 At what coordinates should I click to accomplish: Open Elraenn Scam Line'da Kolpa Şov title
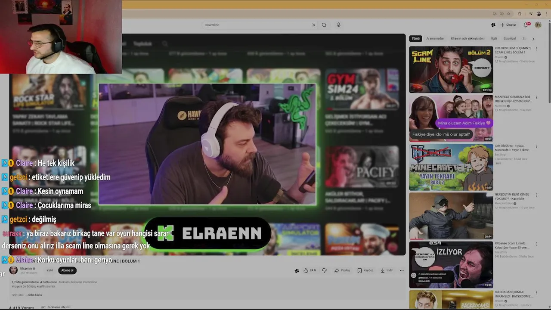512,245
